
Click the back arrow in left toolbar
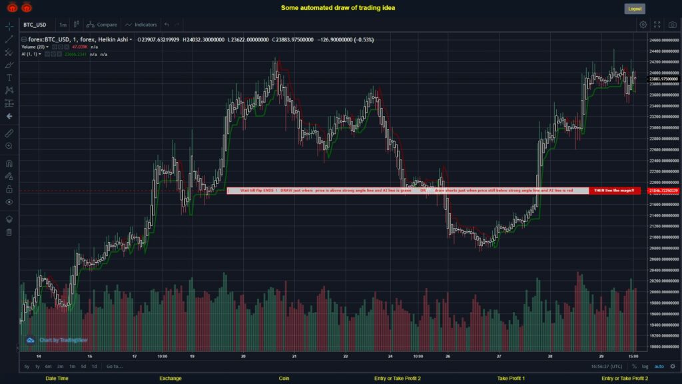tap(9, 116)
